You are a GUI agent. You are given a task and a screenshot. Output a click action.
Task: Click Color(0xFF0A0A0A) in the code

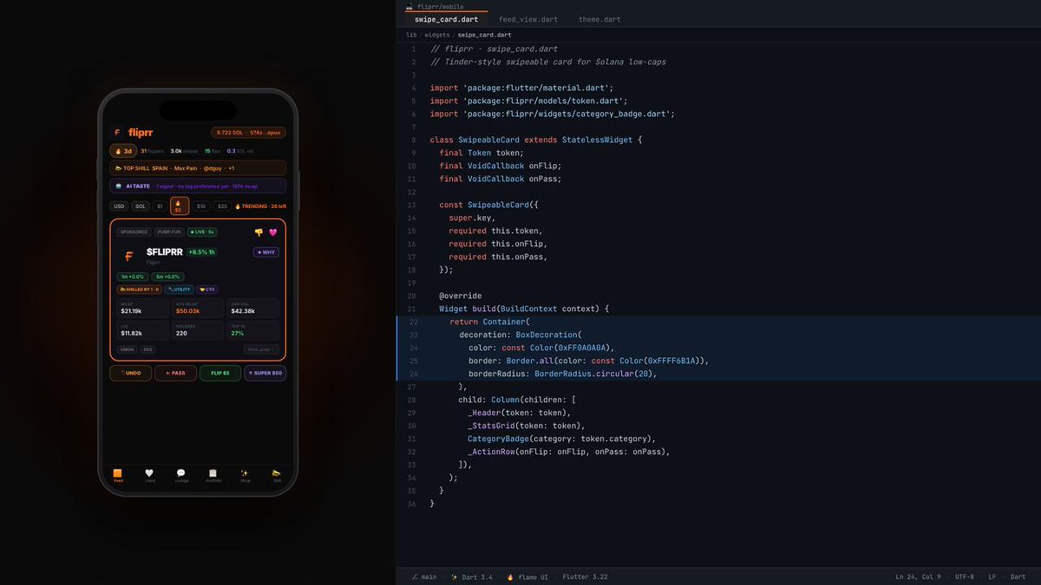[571, 348]
